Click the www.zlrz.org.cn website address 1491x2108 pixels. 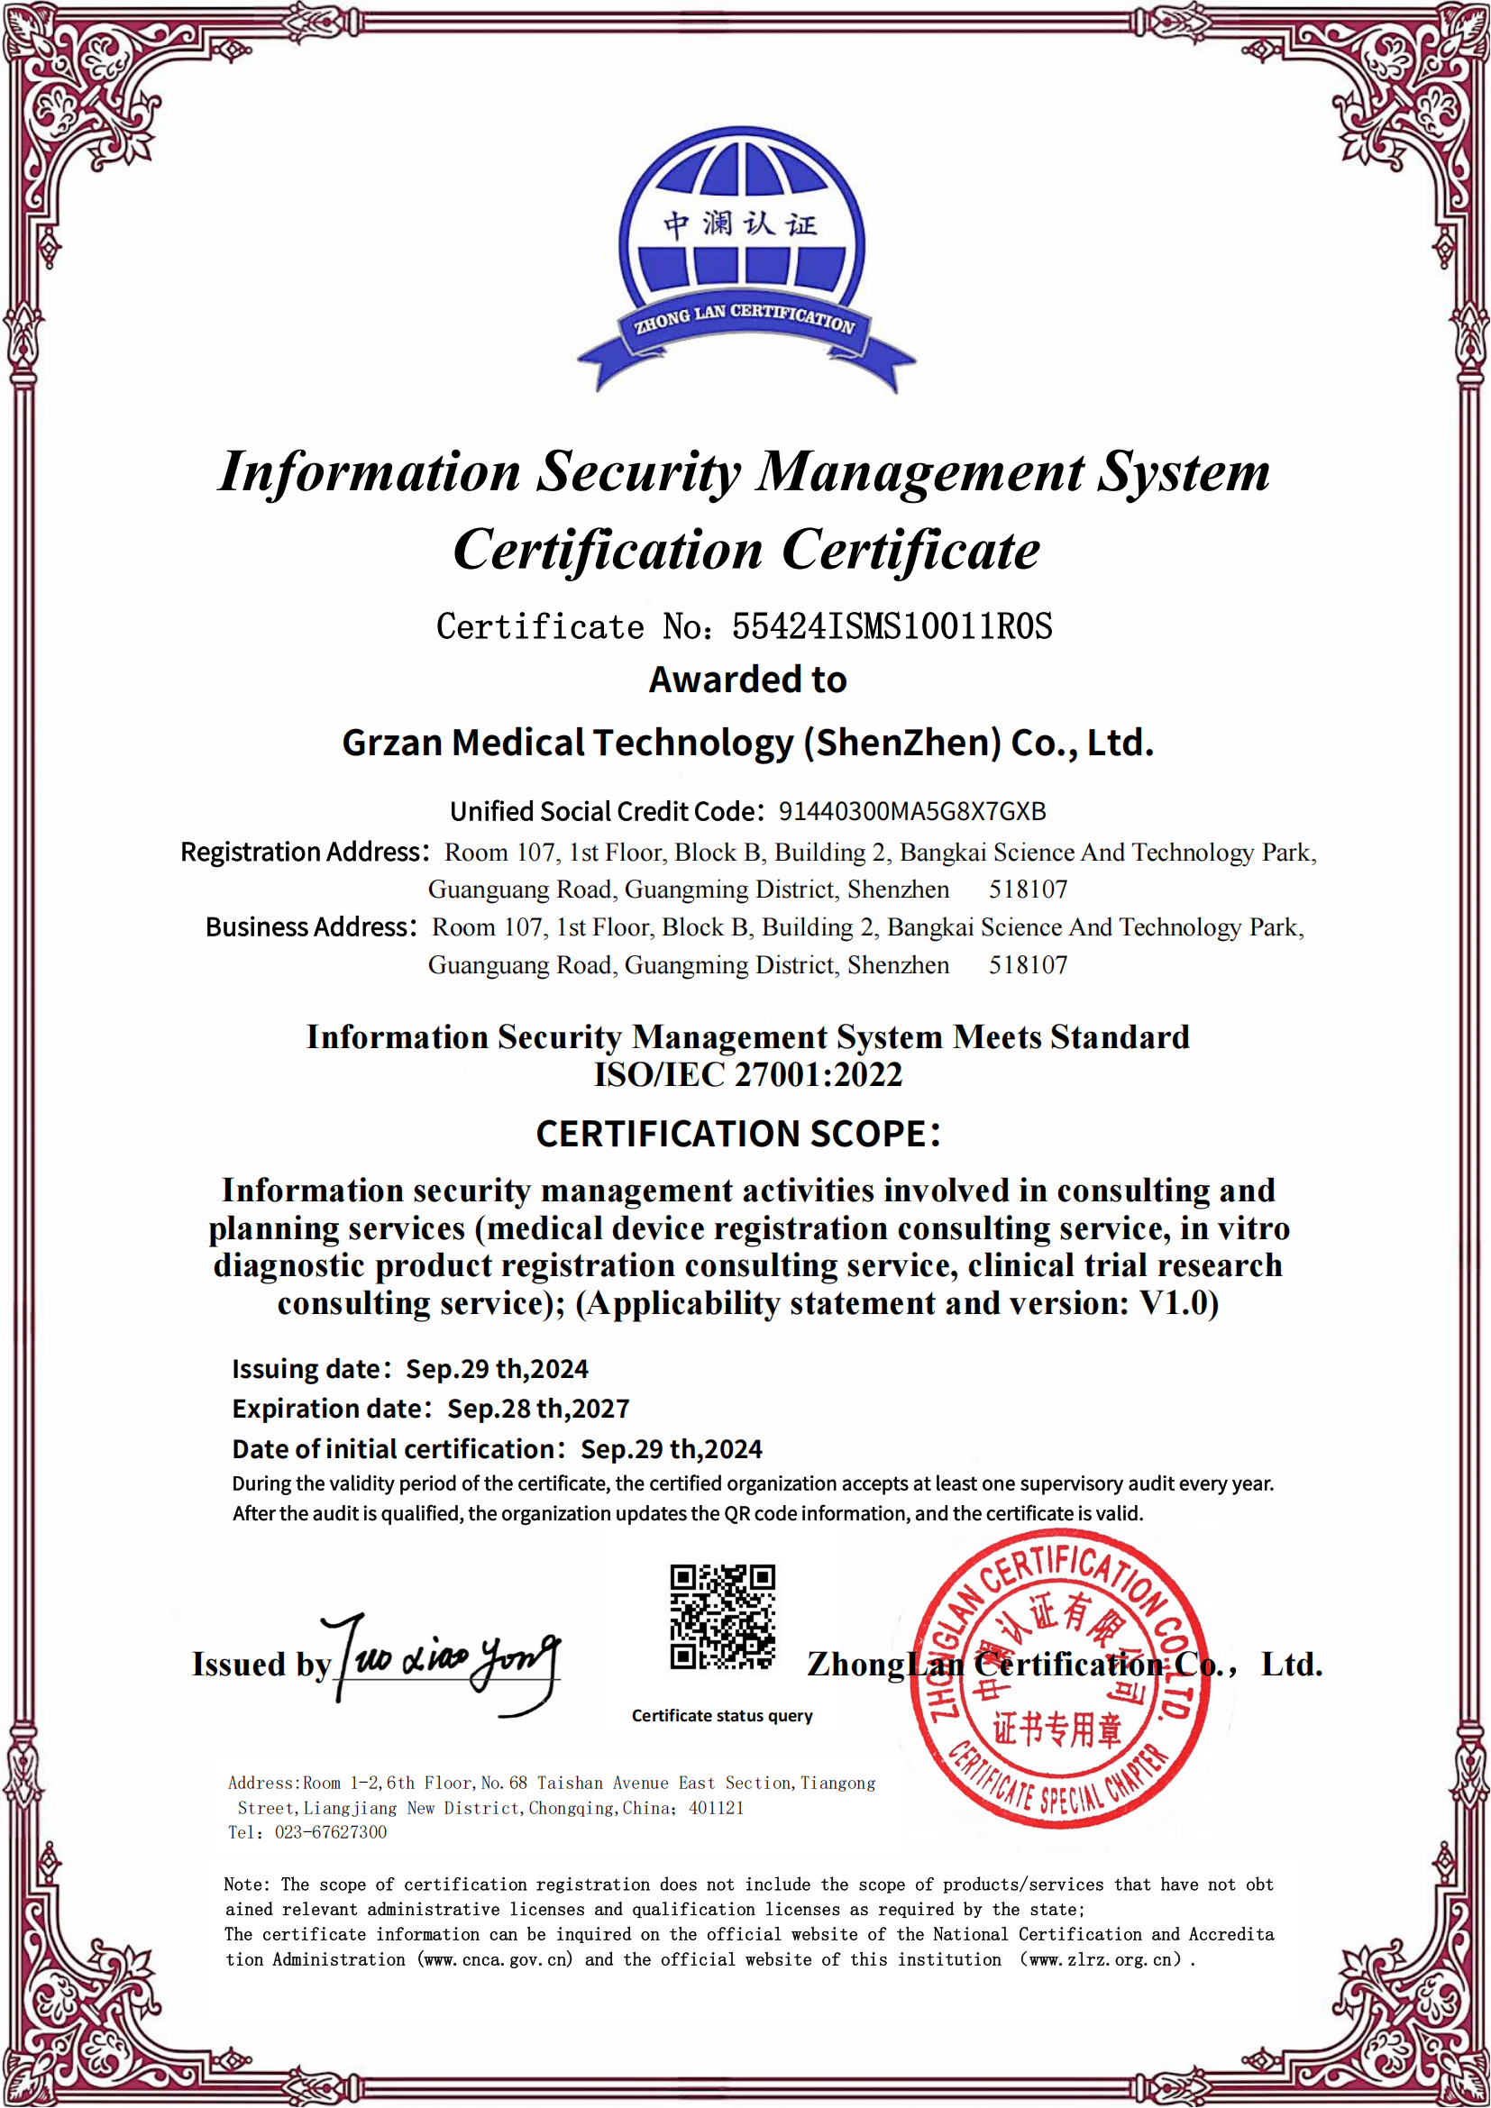[x=1103, y=1959]
